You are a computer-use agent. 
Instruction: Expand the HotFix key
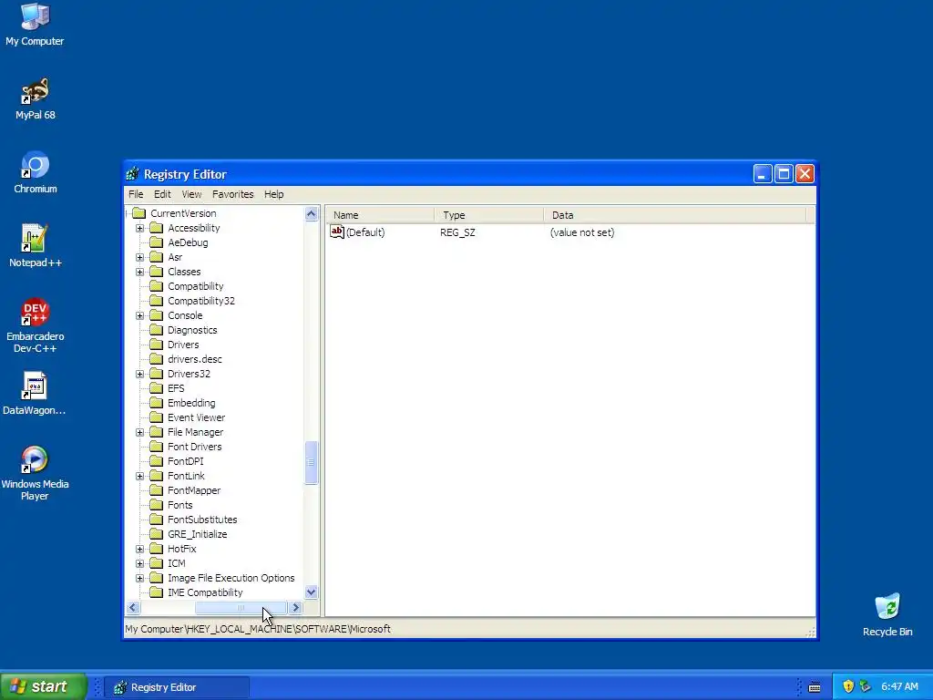(139, 549)
